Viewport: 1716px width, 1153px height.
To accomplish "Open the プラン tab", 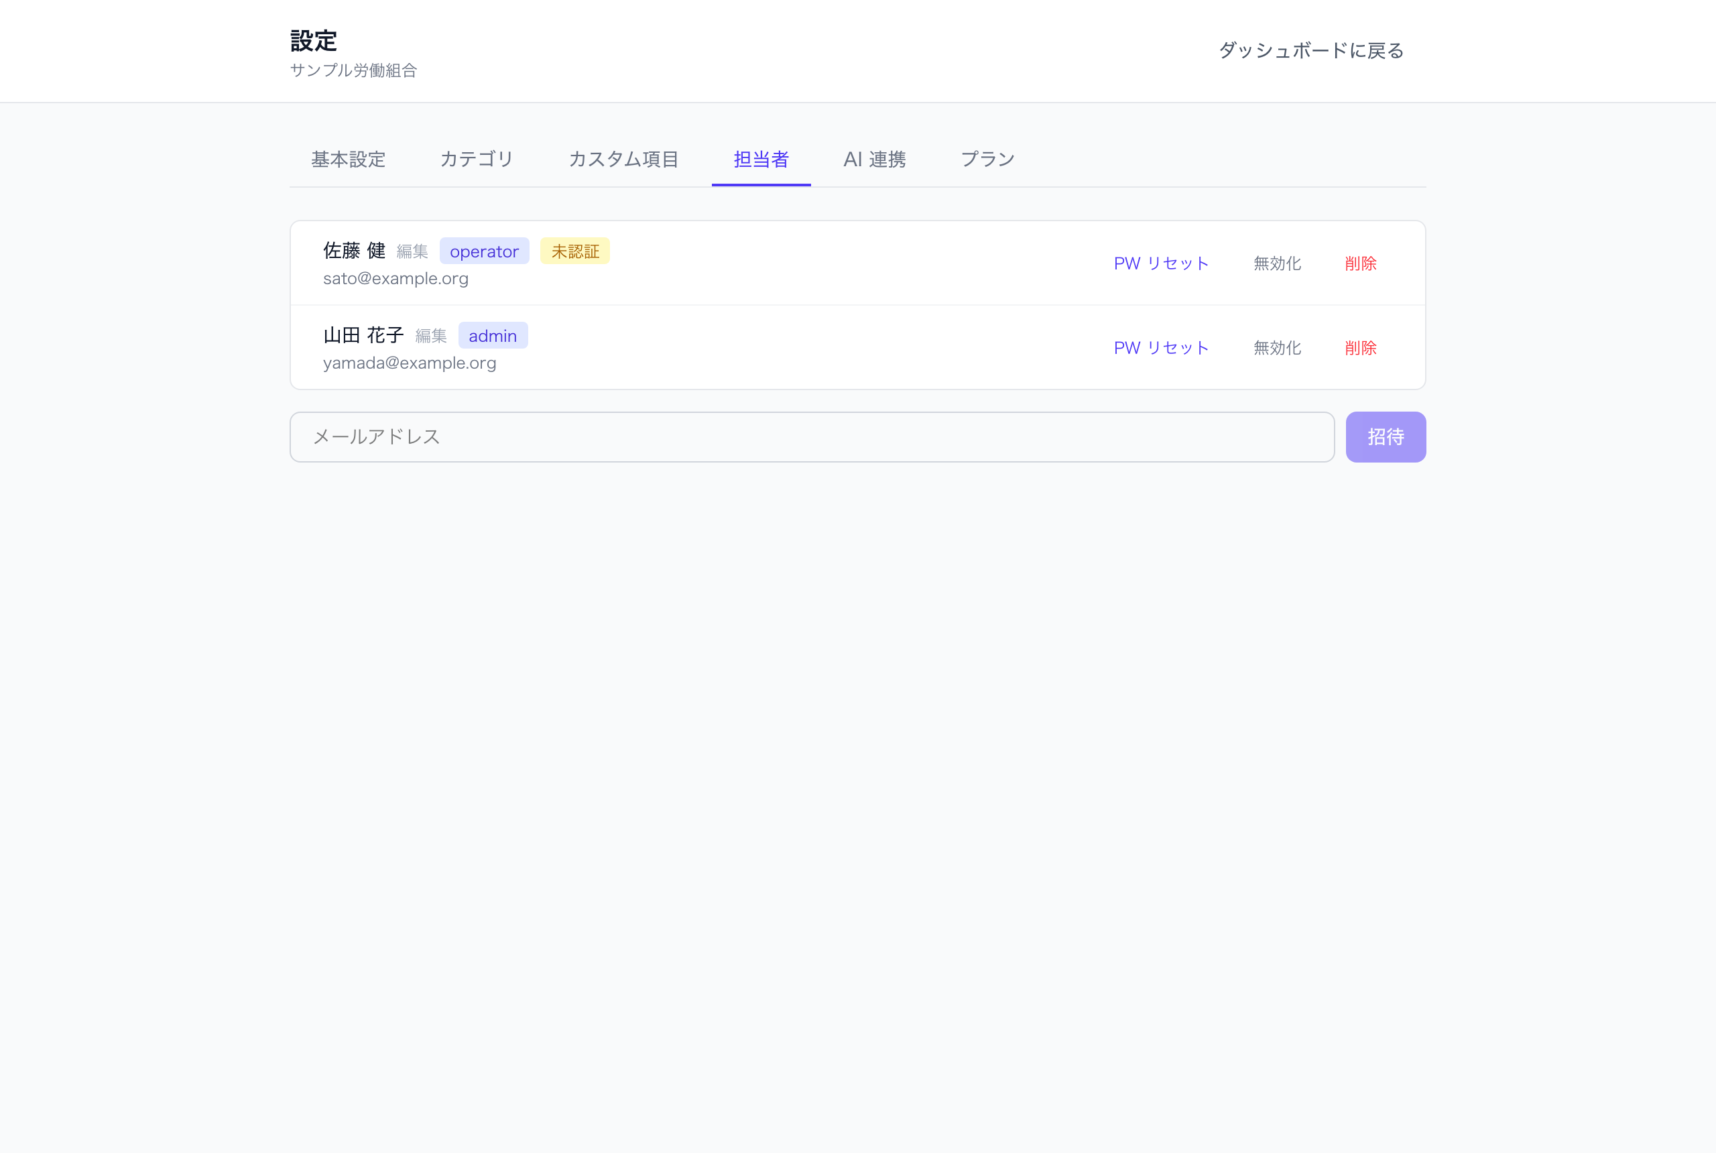I will click(x=987, y=160).
